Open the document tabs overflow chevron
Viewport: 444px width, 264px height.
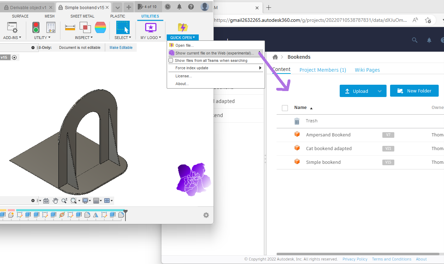[118, 7]
